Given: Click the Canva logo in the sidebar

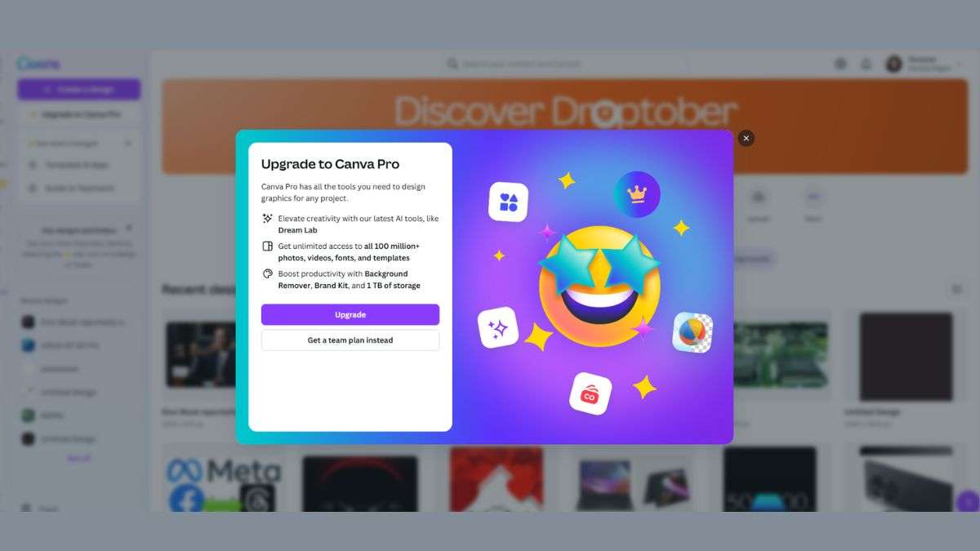Looking at the screenshot, I should pos(39,64).
